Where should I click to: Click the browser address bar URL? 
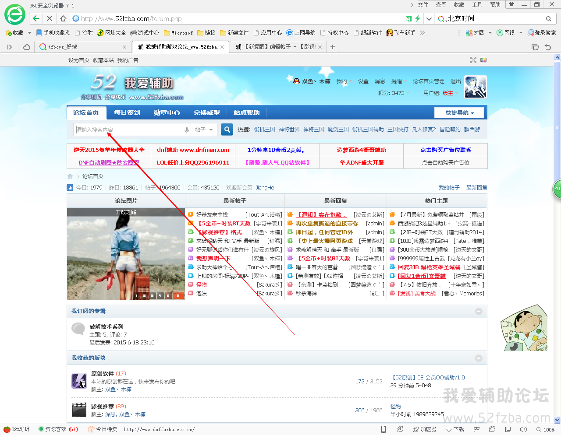pyautogui.click(x=131, y=19)
